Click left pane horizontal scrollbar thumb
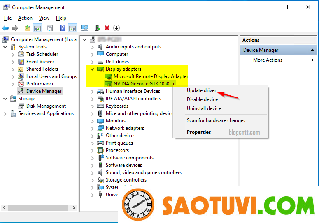The image size is (319, 223). (37, 207)
